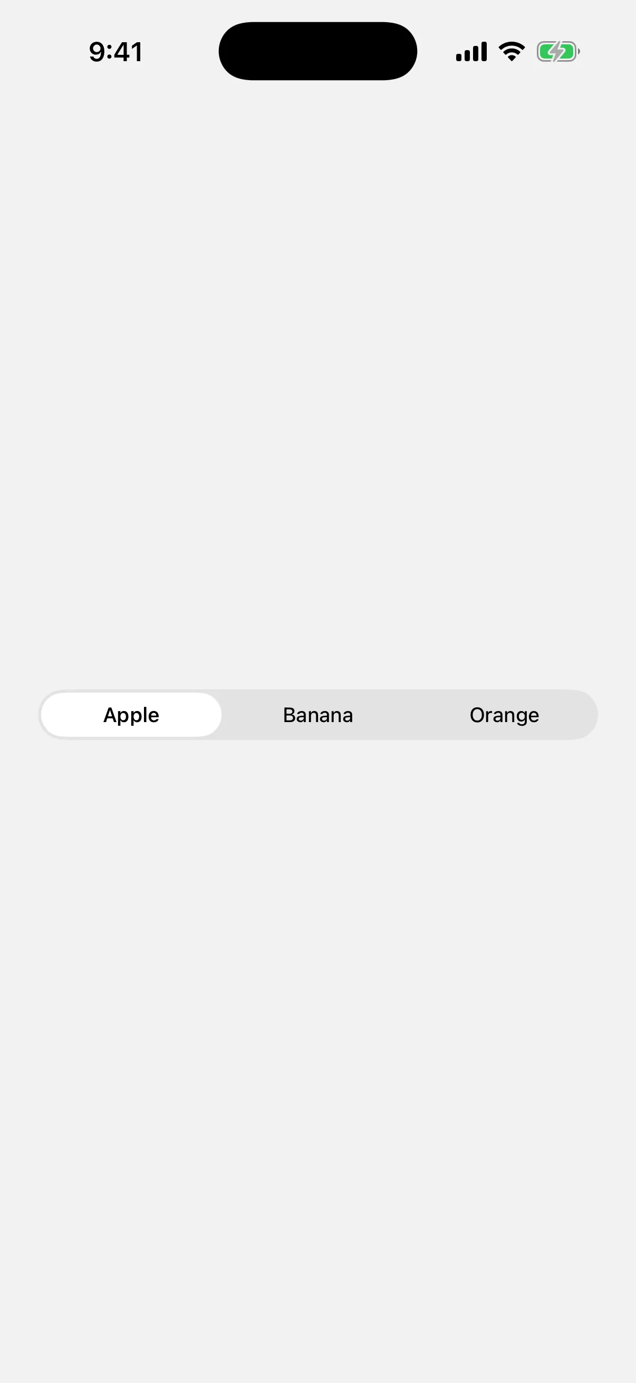Tap the rounded right end of segmented control
The width and height of the screenshot is (636, 1383).
(x=585, y=715)
